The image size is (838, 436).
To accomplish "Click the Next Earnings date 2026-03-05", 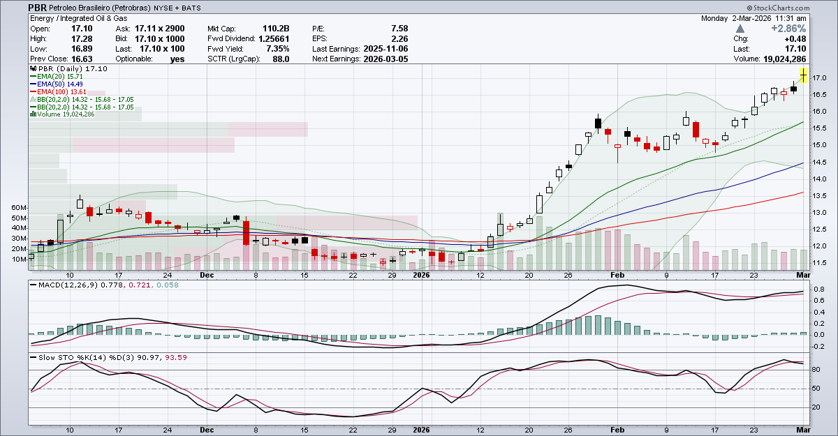I will point(386,59).
